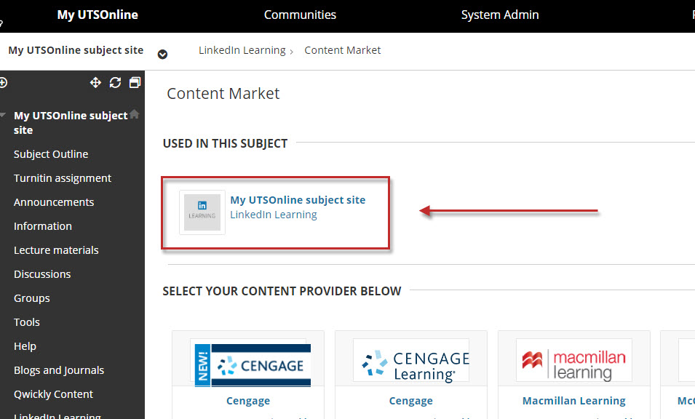Open subject menu in a new window
This screenshot has width=695, height=419.
tap(135, 83)
